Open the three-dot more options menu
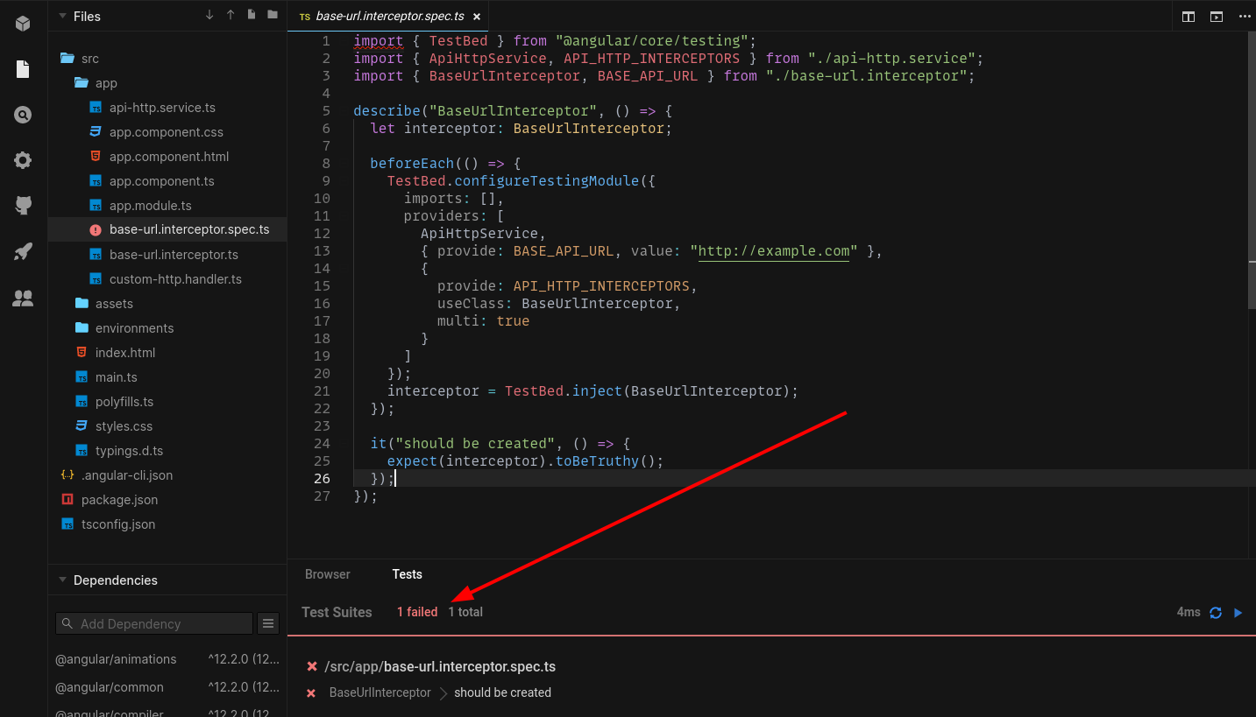 (x=1245, y=17)
